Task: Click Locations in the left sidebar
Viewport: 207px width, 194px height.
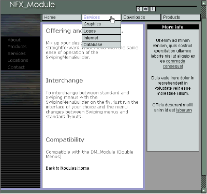Action: tap(18, 60)
